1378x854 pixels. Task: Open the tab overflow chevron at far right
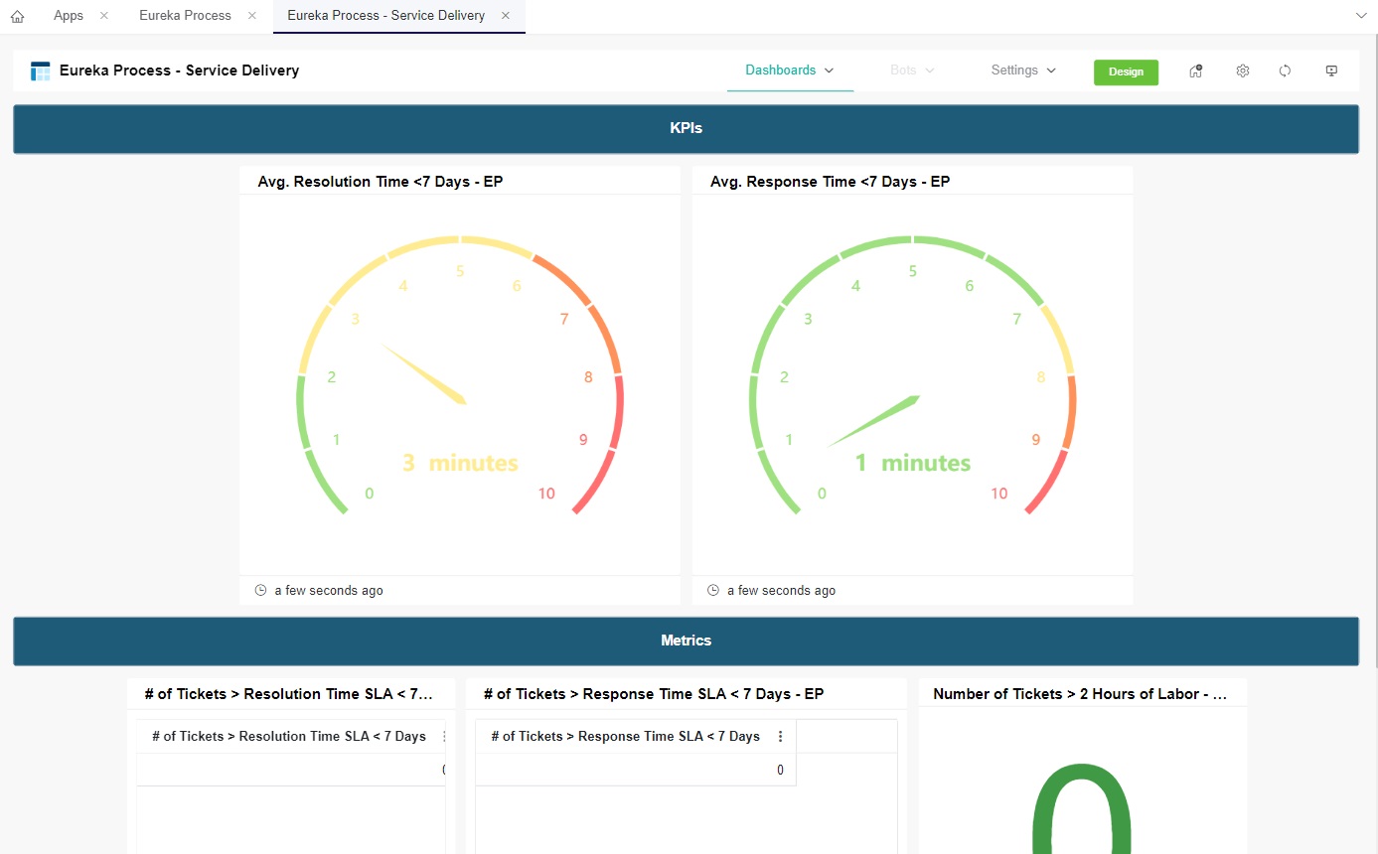coord(1361,16)
